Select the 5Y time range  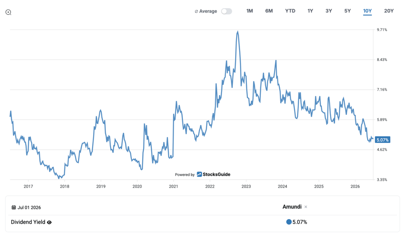click(347, 11)
